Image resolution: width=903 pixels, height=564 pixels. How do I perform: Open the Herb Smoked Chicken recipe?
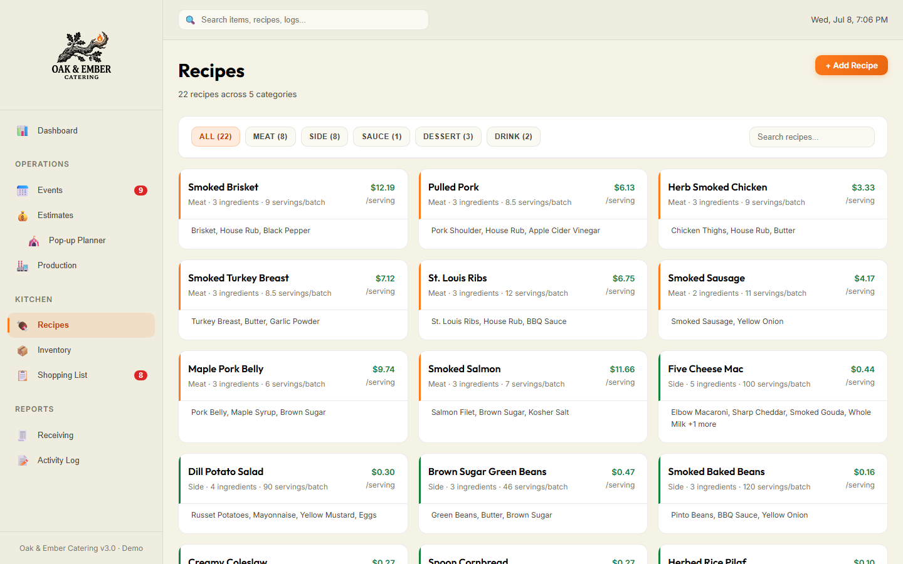pos(773,209)
